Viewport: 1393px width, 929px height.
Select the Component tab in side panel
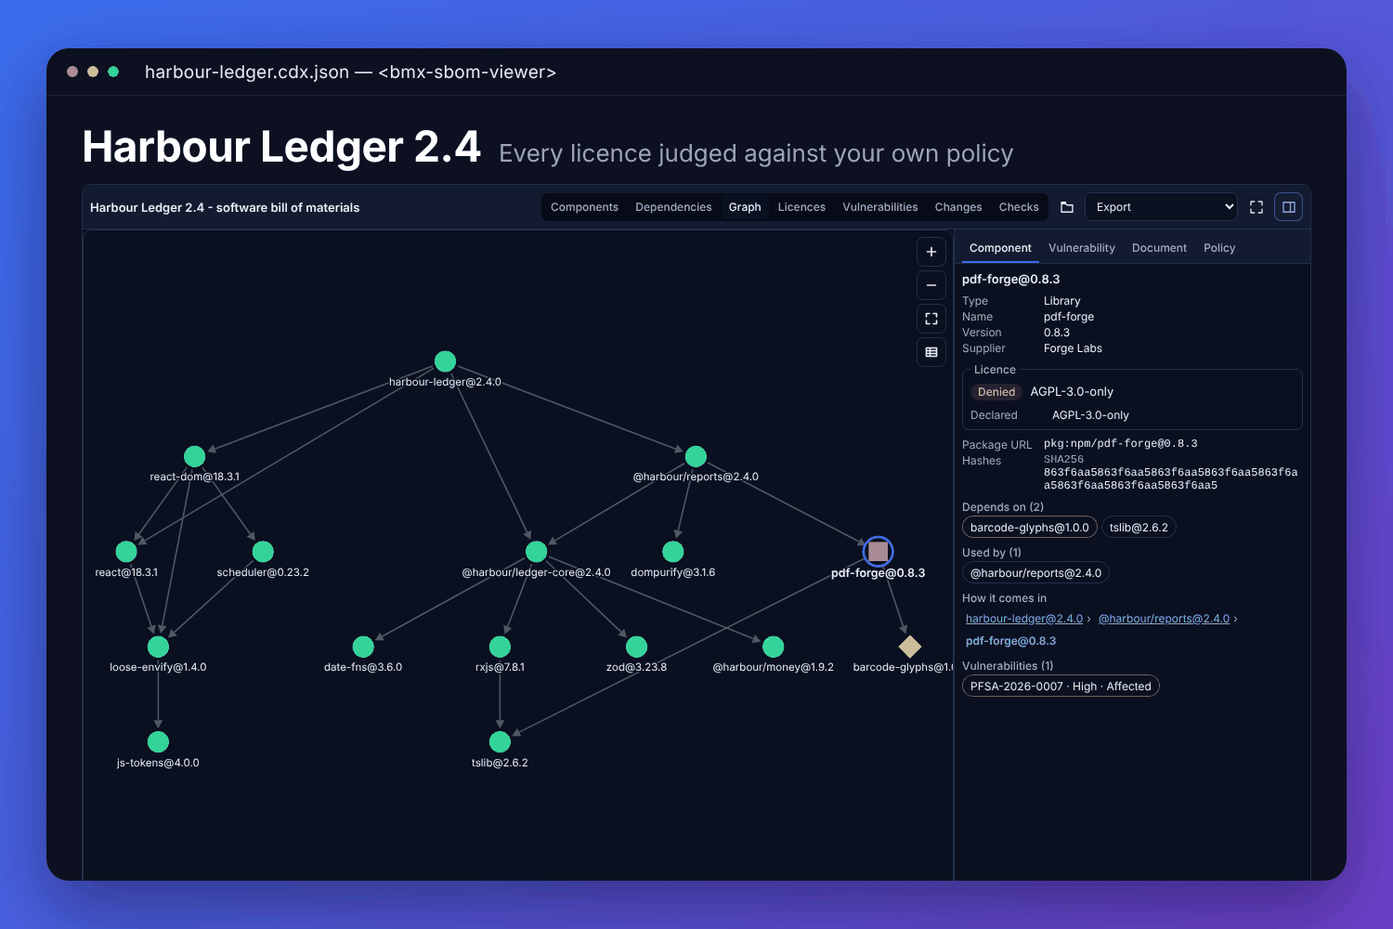(x=1000, y=248)
